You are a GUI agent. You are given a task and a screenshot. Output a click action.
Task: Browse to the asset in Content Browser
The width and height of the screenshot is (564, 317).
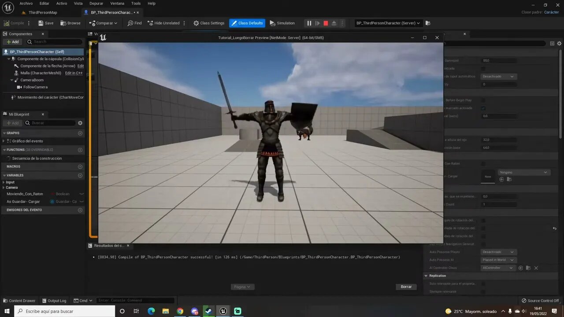[x=70, y=23]
